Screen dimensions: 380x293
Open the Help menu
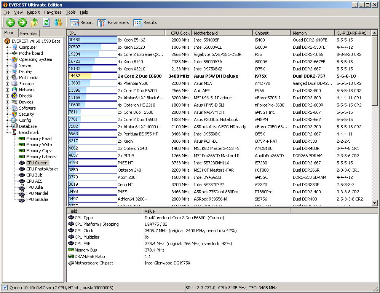click(x=84, y=12)
